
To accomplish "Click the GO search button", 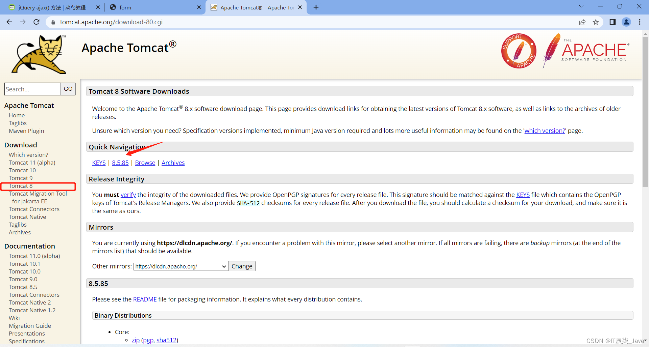I will tap(68, 89).
